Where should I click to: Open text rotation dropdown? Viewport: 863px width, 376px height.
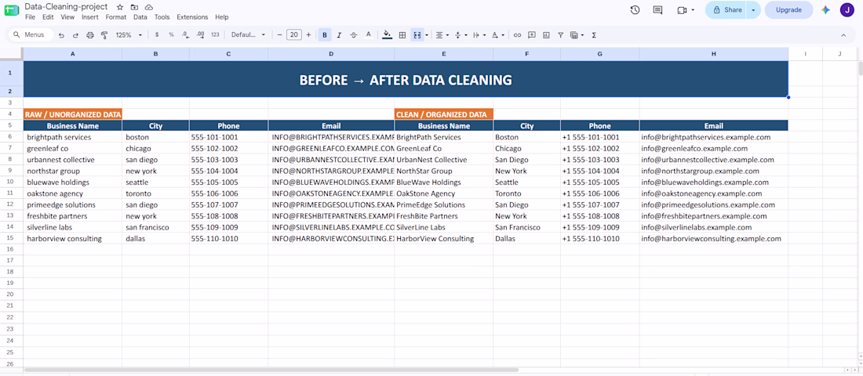[x=497, y=34]
